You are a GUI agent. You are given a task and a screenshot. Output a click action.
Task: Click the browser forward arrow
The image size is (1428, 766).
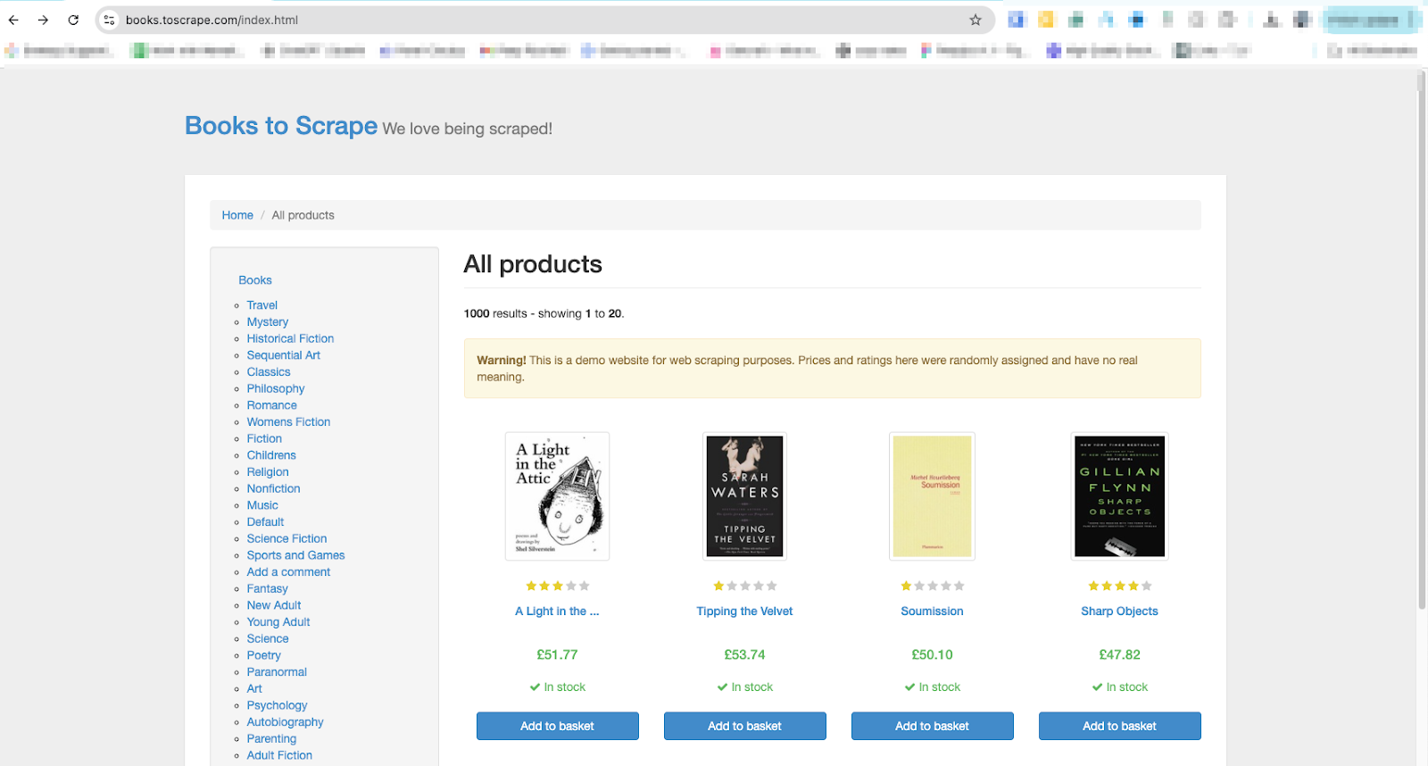43,20
